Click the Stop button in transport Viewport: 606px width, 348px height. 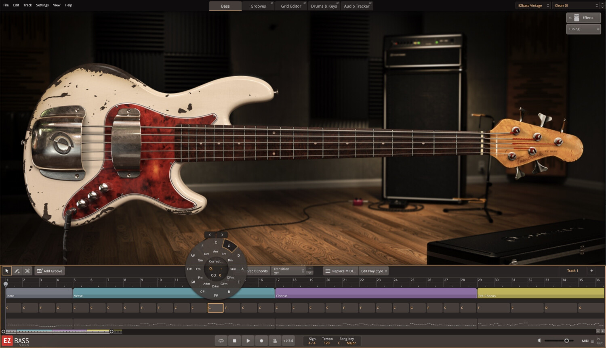click(234, 341)
